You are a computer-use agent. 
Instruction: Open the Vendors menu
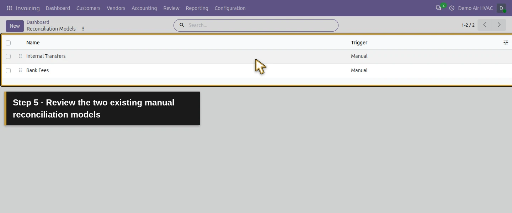point(116,8)
